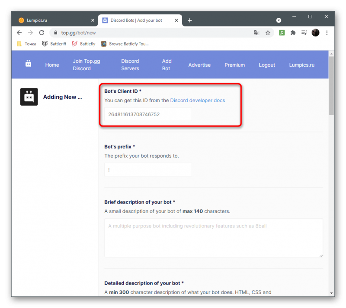This screenshot has width=346, height=308.
Task: Open Join Top.gg Discord link
Action: pyautogui.click(x=86, y=65)
